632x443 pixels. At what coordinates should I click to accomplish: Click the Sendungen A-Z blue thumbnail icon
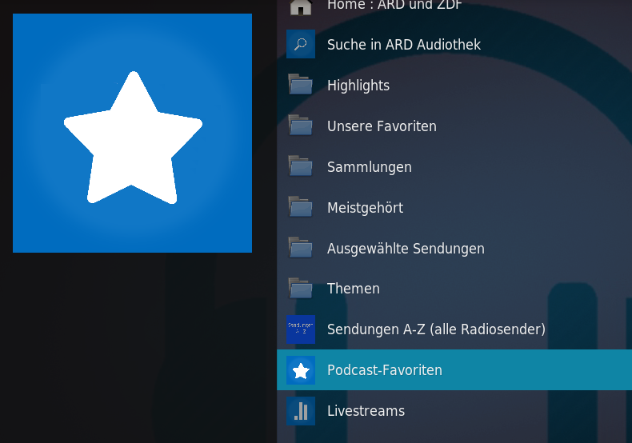(301, 329)
